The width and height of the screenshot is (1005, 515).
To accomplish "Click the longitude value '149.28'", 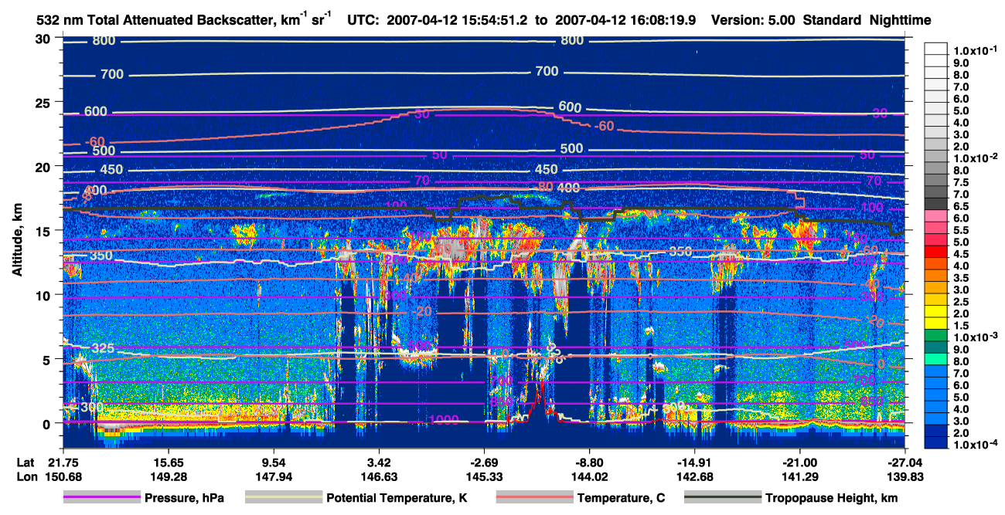I will point(168,477).
